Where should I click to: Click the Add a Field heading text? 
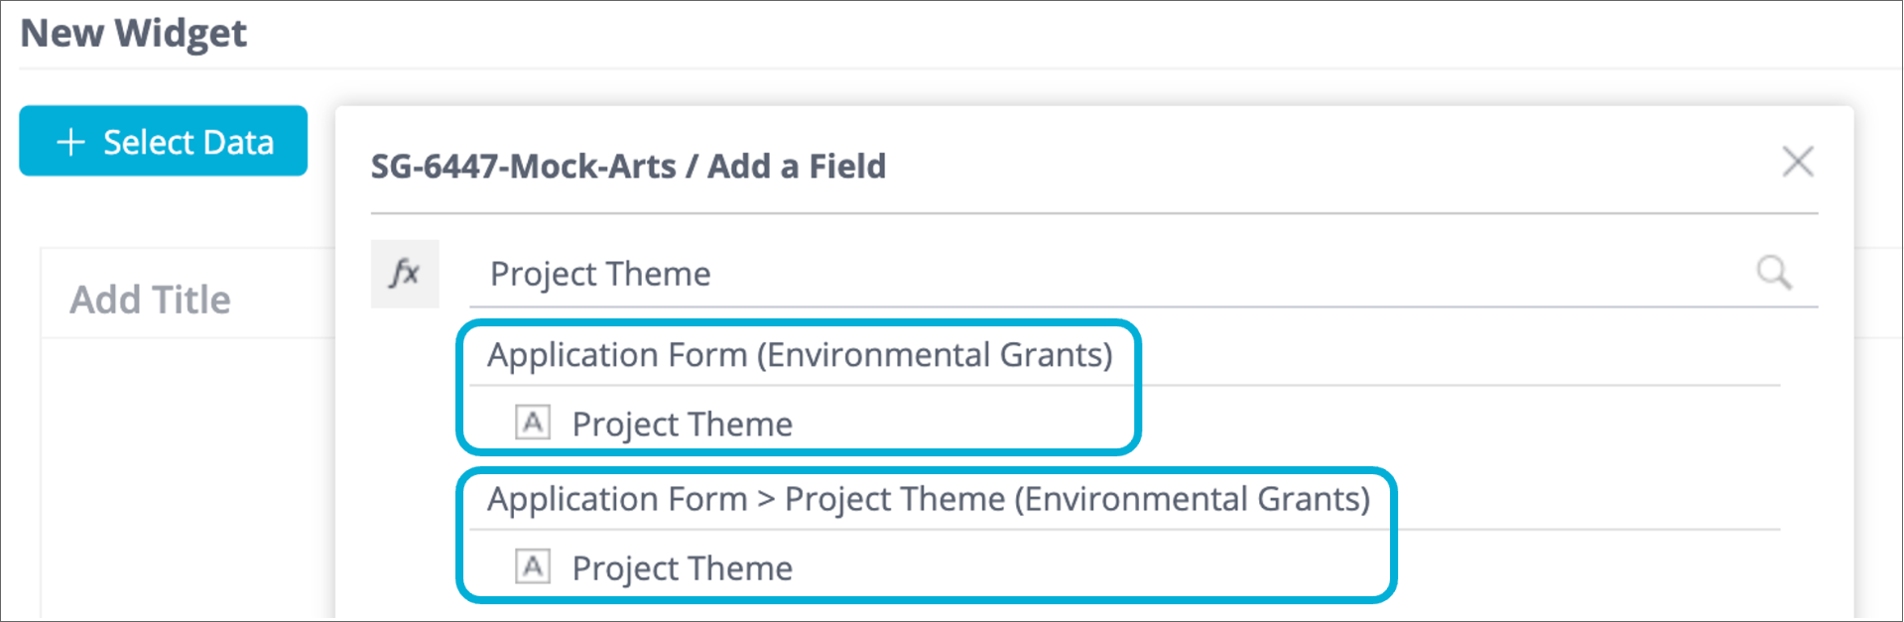click(x=796, y=166)
